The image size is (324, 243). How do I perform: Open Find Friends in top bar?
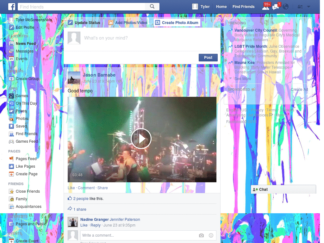coord(243,7)
